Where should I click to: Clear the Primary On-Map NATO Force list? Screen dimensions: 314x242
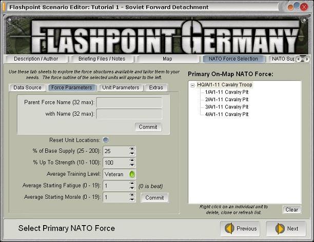[292, 210]
